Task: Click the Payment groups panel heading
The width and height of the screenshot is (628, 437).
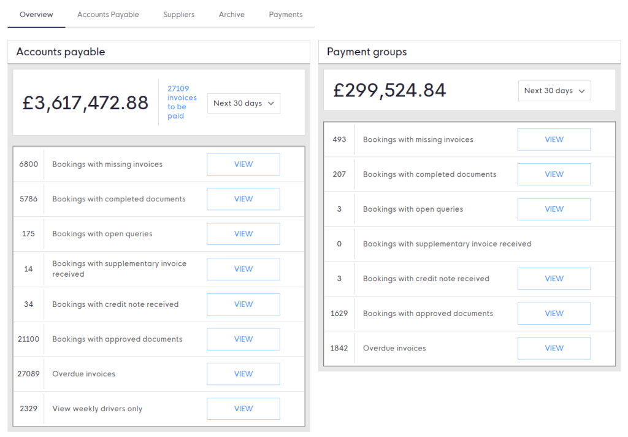Action: click(x=367, y=52)
